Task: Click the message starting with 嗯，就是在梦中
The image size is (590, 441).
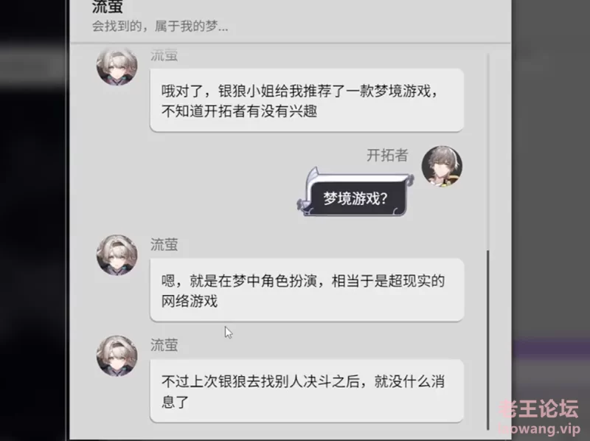Action: (307, 290)
